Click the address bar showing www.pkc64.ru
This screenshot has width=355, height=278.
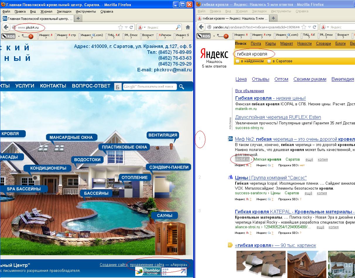point(67,27)
